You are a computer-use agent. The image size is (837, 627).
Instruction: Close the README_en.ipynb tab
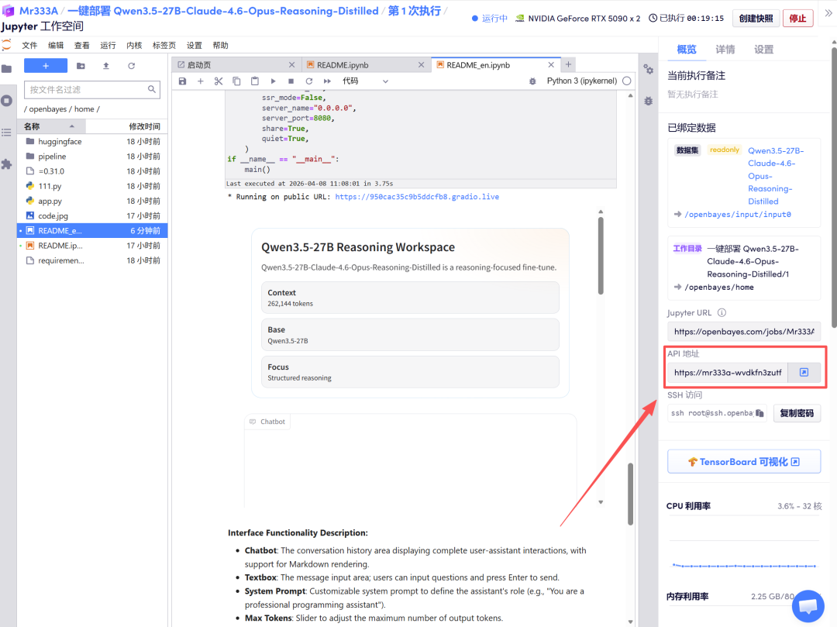551,64
